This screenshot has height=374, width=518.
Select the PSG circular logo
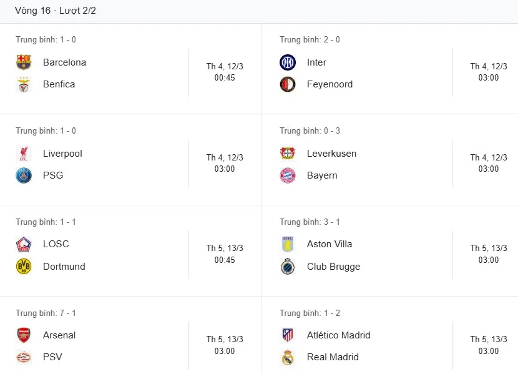pos(24,175)
